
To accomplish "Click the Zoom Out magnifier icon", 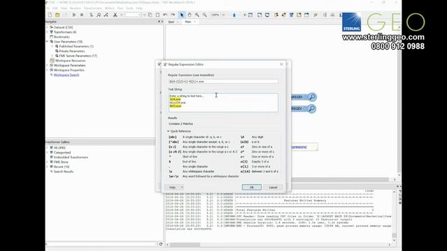I will click(205, 15).
